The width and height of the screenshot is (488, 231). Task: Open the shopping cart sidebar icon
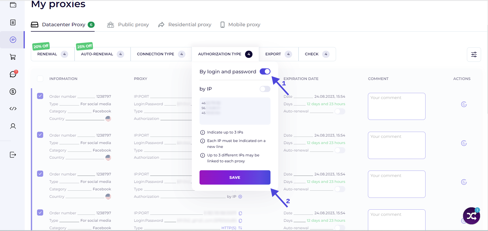[x=13, y=57]
